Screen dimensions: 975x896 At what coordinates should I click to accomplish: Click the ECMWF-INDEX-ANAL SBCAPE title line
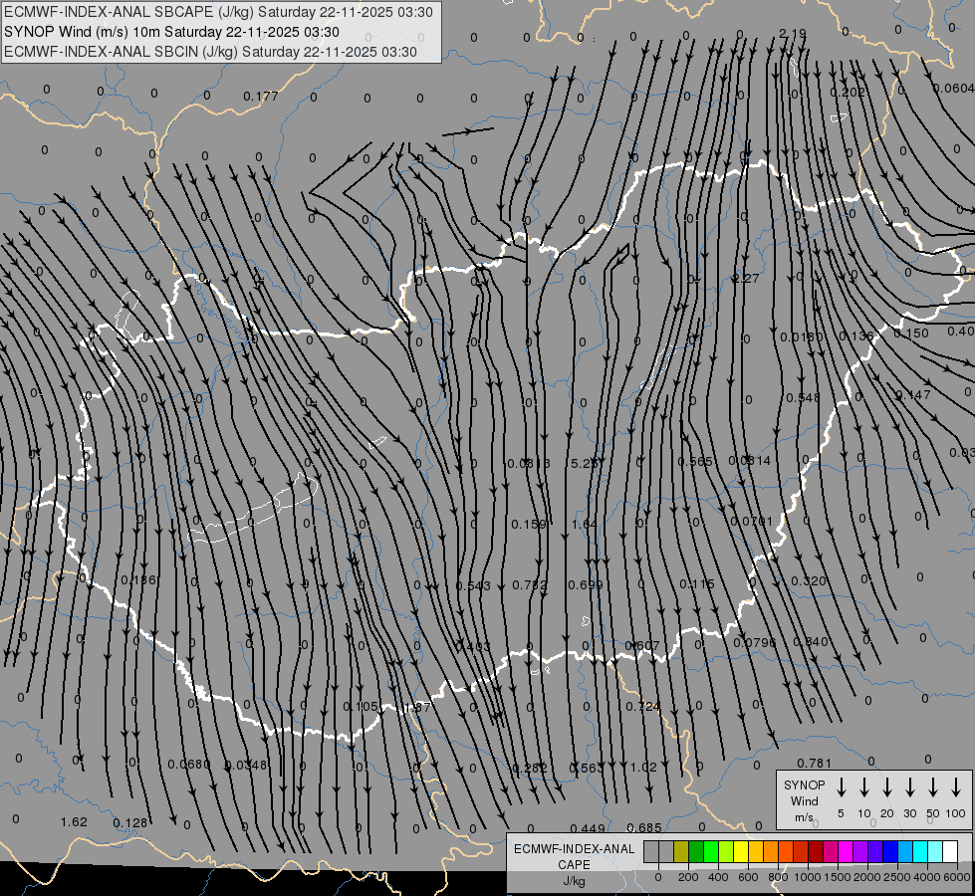[219, 13]
